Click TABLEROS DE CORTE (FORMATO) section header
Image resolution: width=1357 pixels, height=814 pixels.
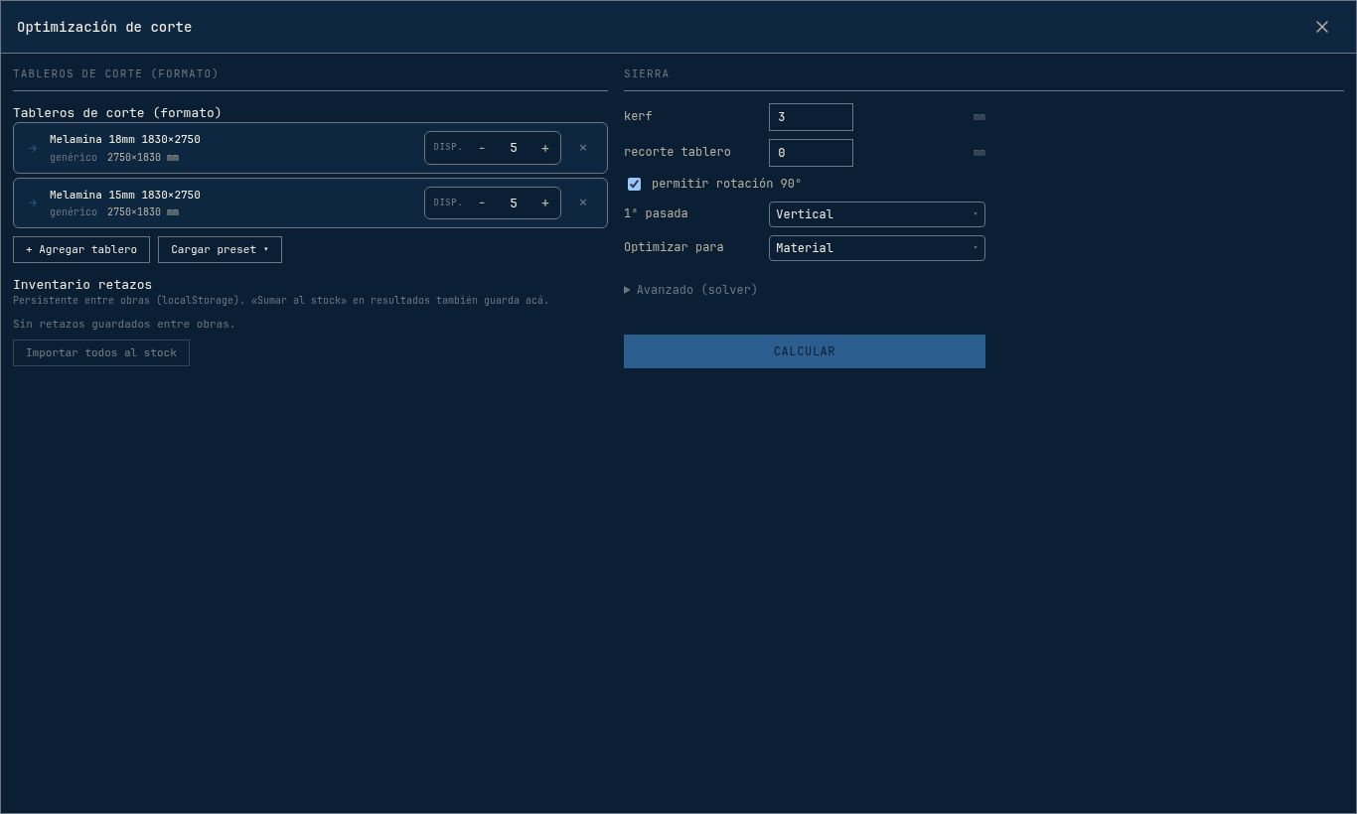pos(115,73)
